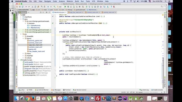Image resolution: width=182 pixels, height=102 pixels.
Task: Click the Cut scissors icon
Action: click(32, 7)
